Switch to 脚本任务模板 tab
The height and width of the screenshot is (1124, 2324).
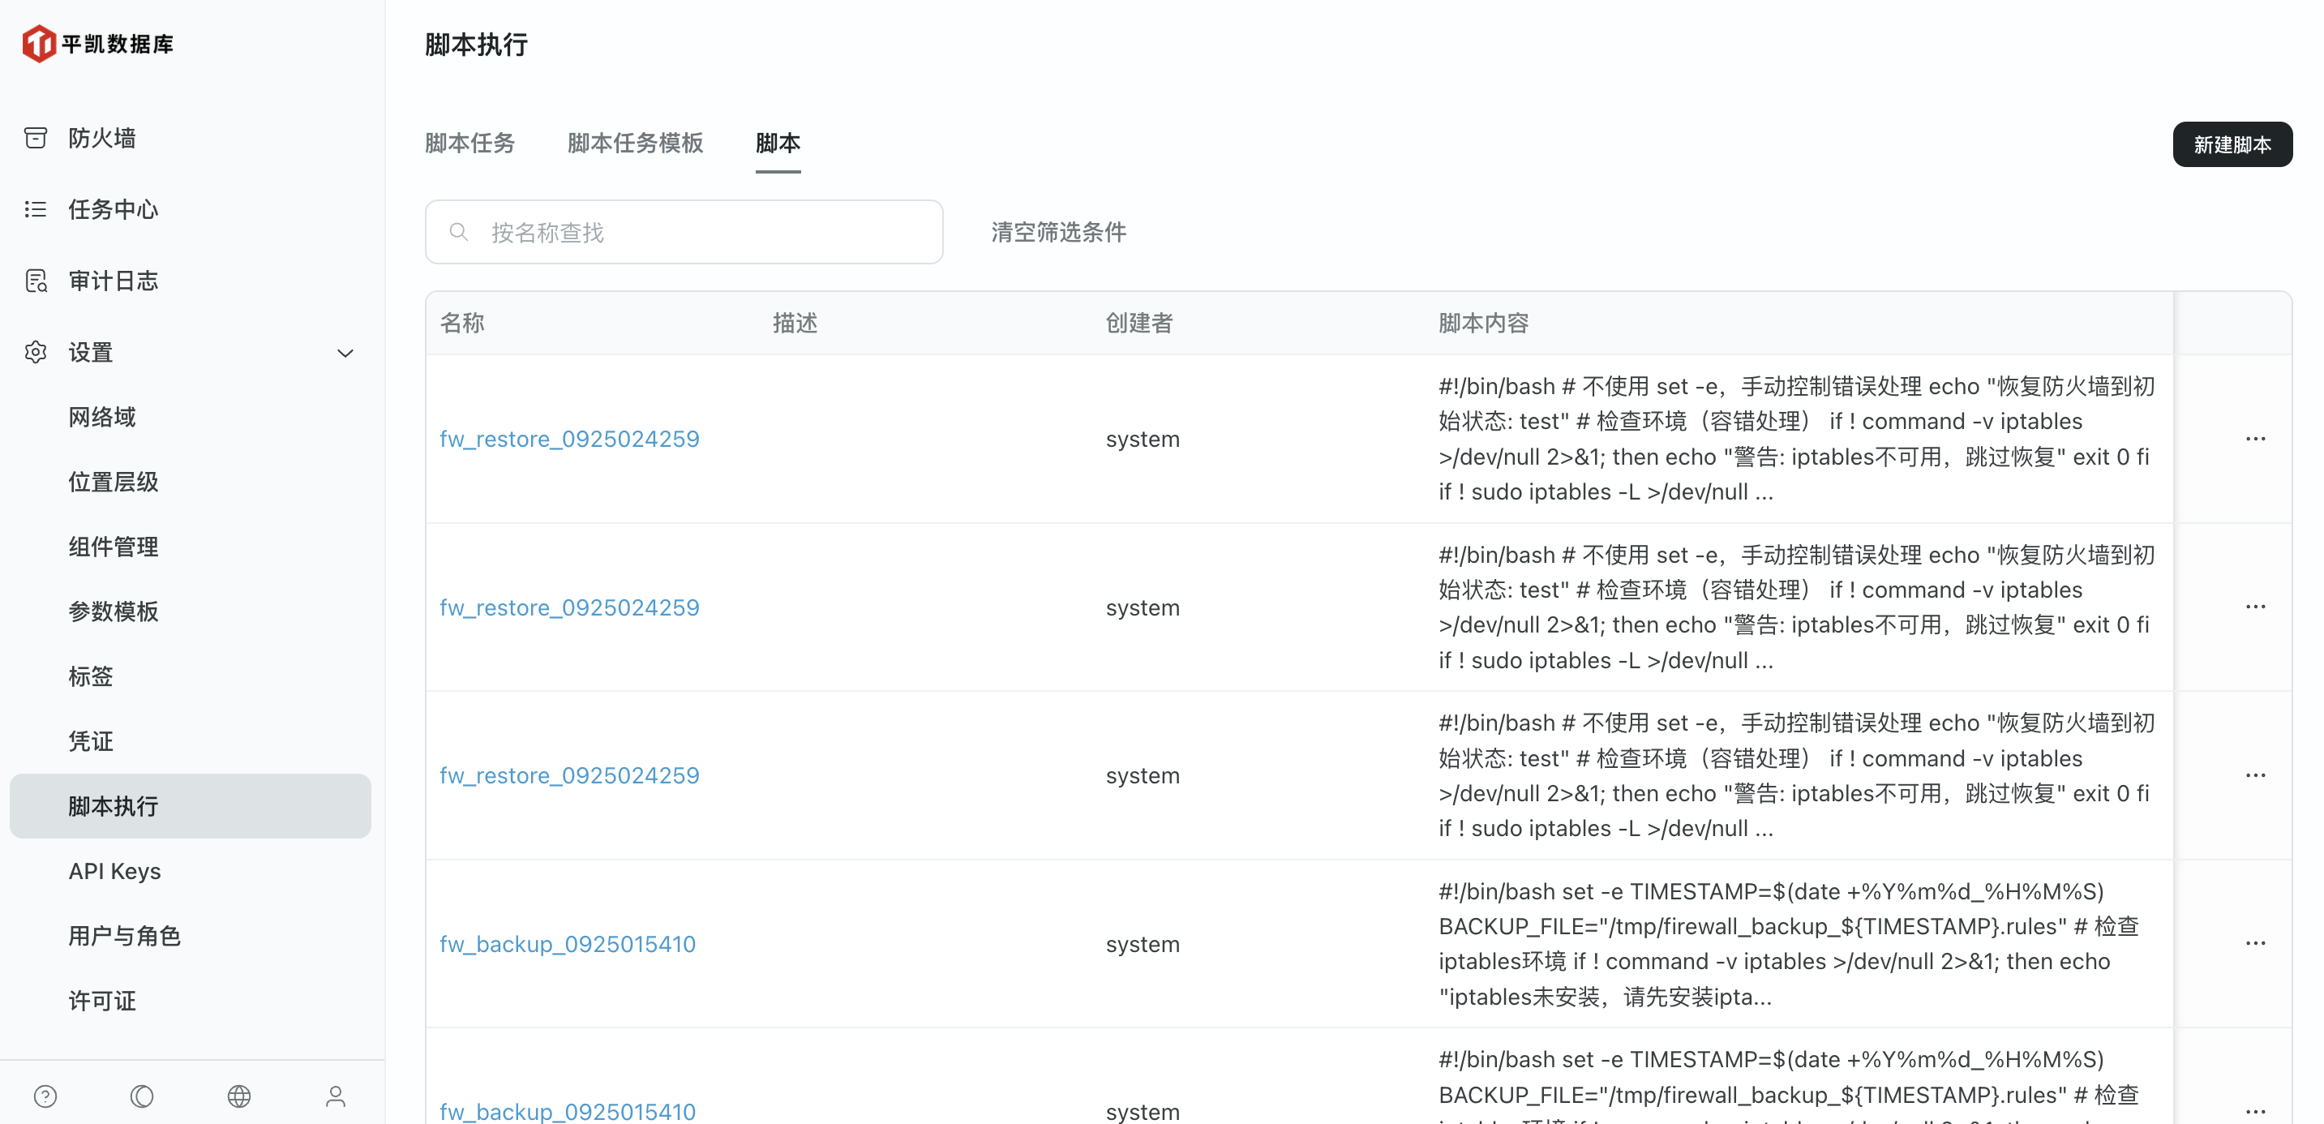point(635,143)
